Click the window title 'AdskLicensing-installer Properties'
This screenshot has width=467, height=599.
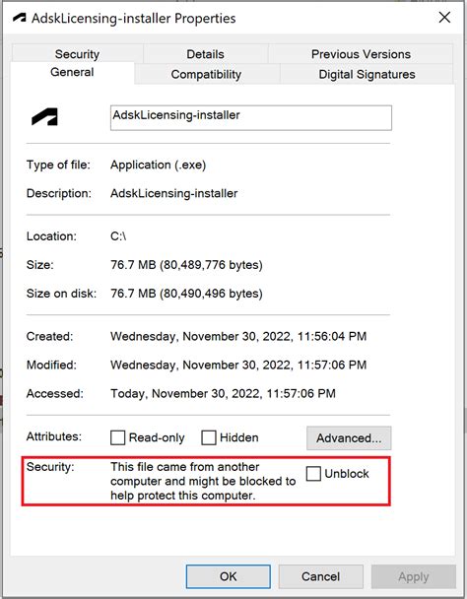click(133, 19)
